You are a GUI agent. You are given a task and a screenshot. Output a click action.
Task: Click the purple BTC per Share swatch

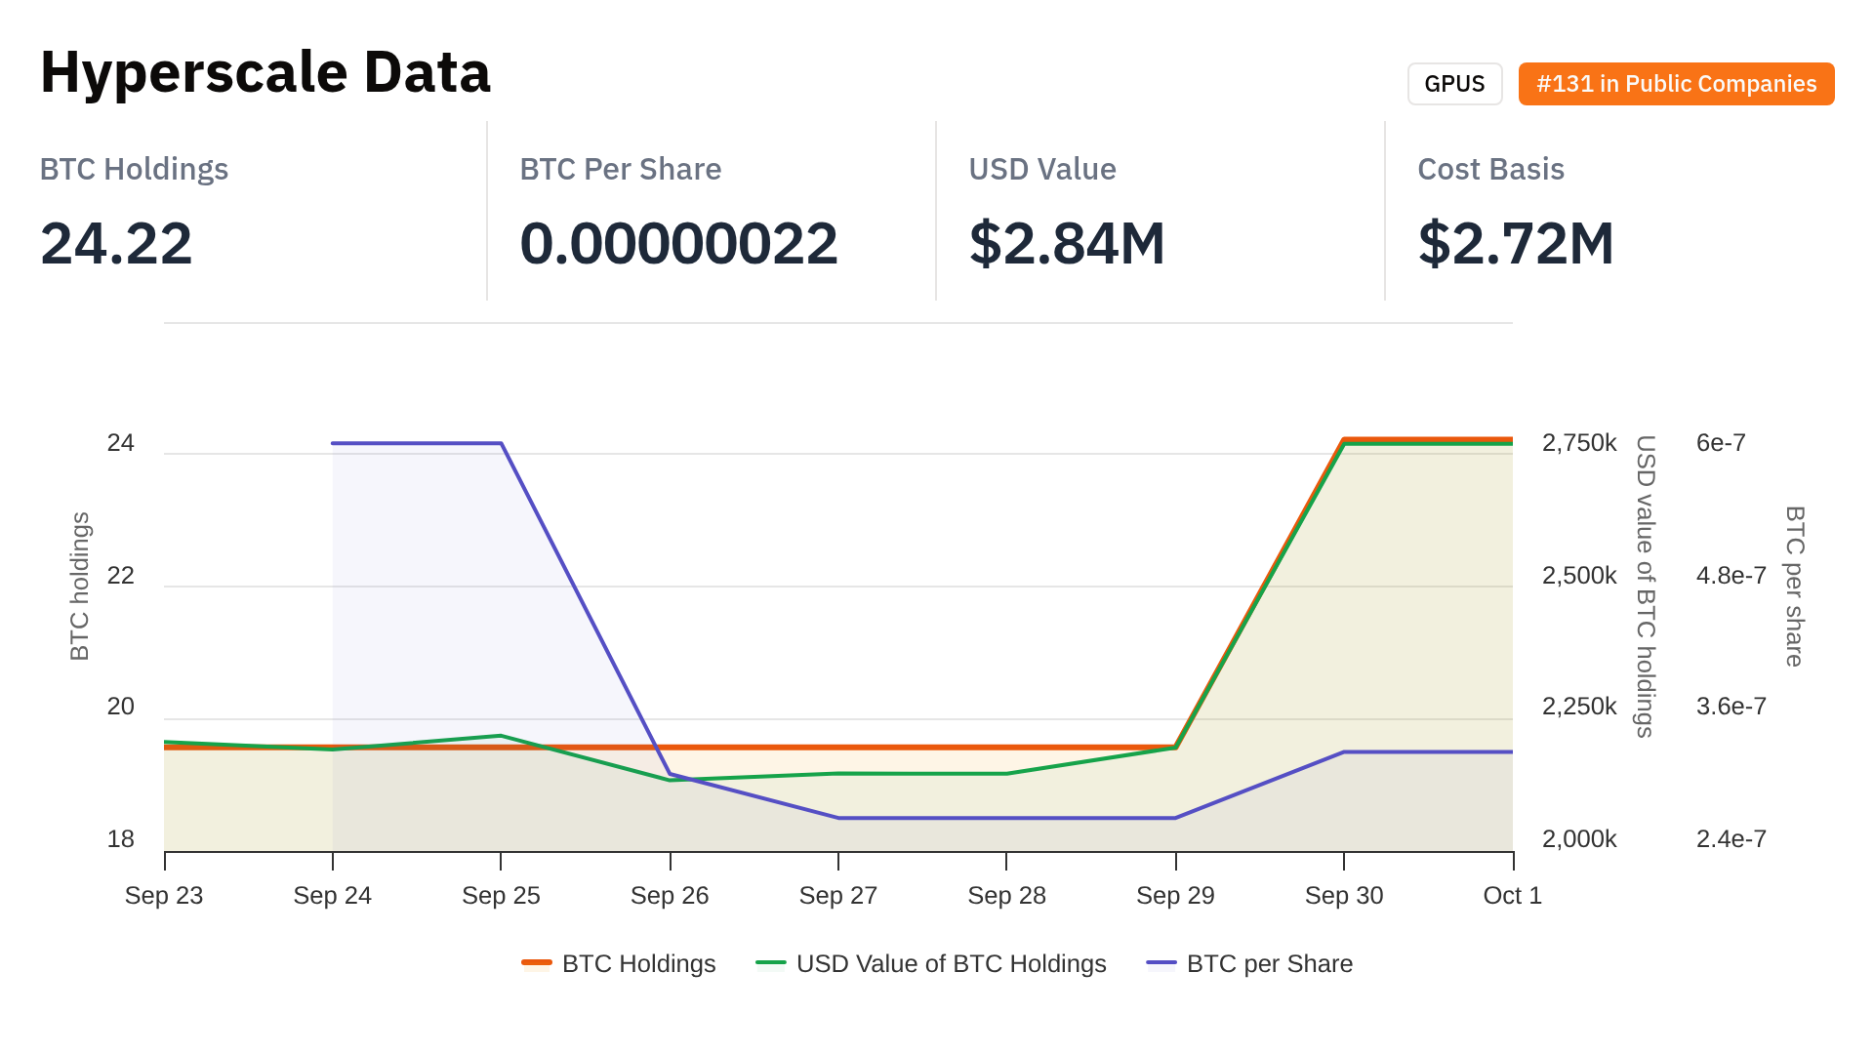1161,964
